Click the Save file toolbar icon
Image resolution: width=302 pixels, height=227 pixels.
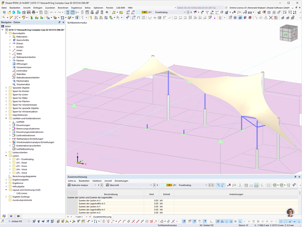(29, 12)
